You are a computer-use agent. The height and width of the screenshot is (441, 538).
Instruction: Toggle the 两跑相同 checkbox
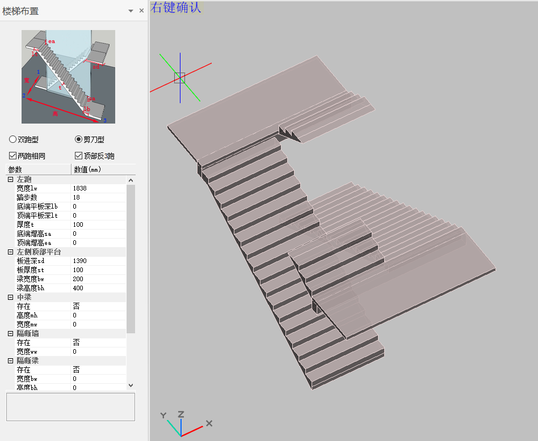(x=13, y=156)
